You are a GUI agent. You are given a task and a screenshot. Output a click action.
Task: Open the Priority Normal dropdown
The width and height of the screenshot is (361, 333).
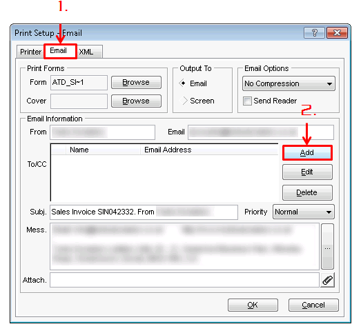pos(304,212)
